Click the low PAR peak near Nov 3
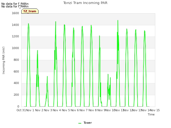Image resolution: width=171 pixels, height=128 pixels. coord(47,76)
